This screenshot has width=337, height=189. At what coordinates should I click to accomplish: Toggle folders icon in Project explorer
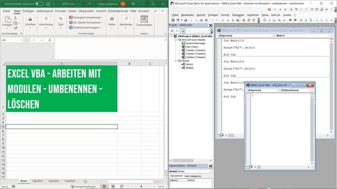pos(183,31)
